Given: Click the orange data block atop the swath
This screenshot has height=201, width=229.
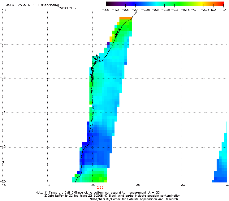Looking at the screenshot, I should point(126,18).
